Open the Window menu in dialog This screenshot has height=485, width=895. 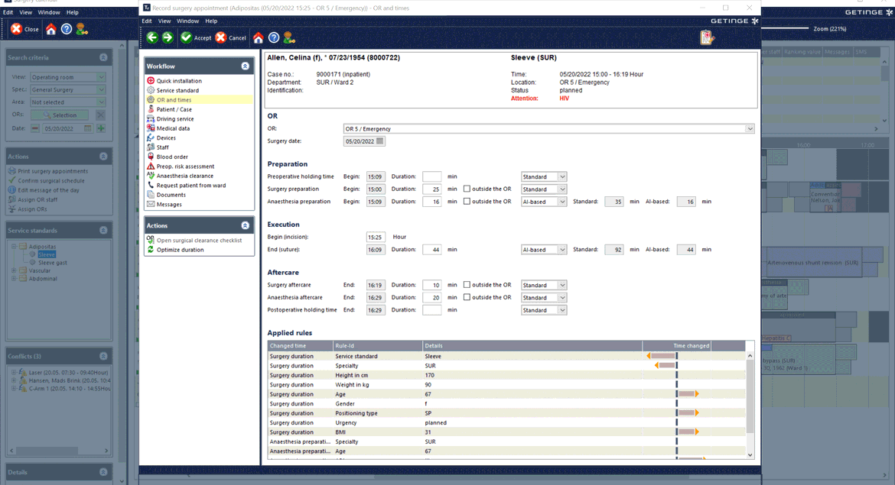187,21
